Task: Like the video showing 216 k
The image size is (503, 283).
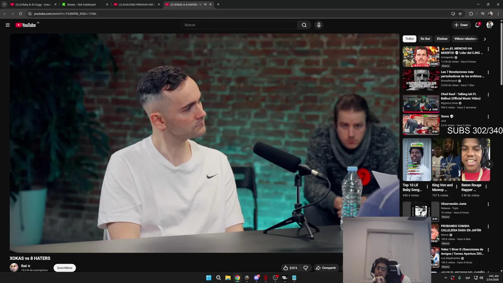Action: pyautogui.click(x=290, y=268)
